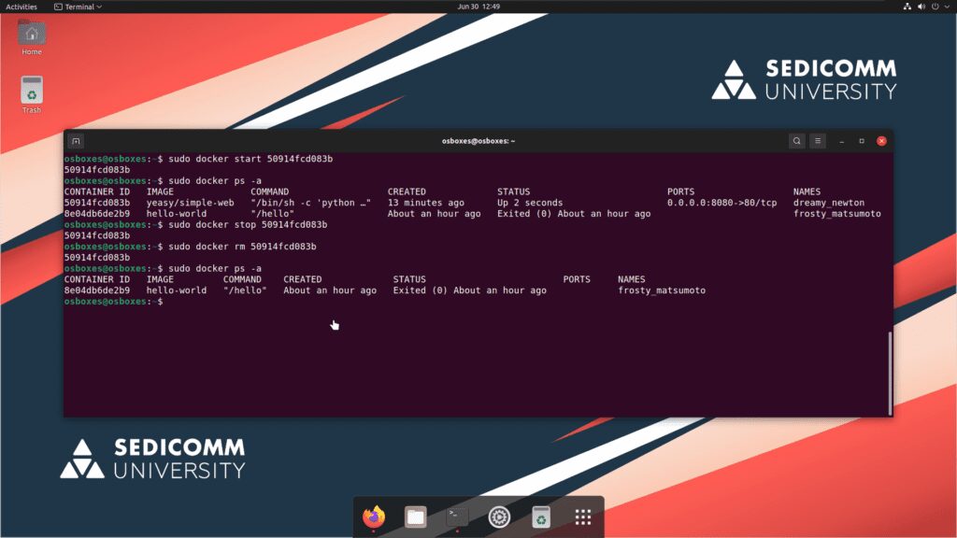The image size is (957, 538).
Task: Show the applications grid
Action: tap(583, 517)
